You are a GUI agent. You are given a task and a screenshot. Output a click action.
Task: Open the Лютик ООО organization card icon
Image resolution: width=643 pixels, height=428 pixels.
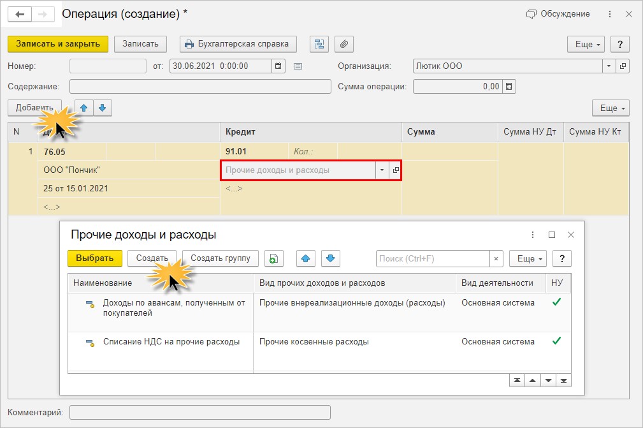pyautogui.click(x=623, y=66)
